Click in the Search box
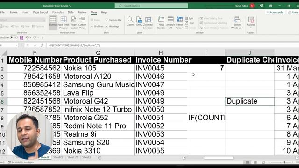 click(x=151, y=6)
